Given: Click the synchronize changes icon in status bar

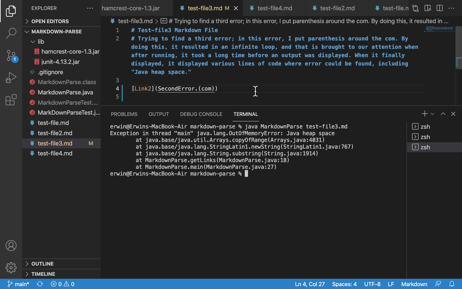Looking at the screenshot, I should tap(40, 284).
